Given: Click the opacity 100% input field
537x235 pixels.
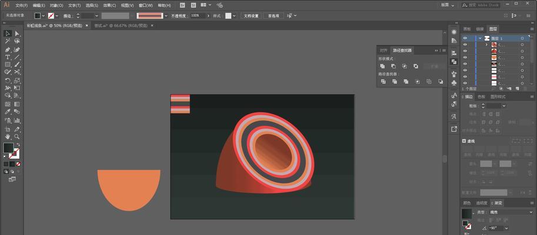Looking at the screenshot, I should (x=198, y=16).
